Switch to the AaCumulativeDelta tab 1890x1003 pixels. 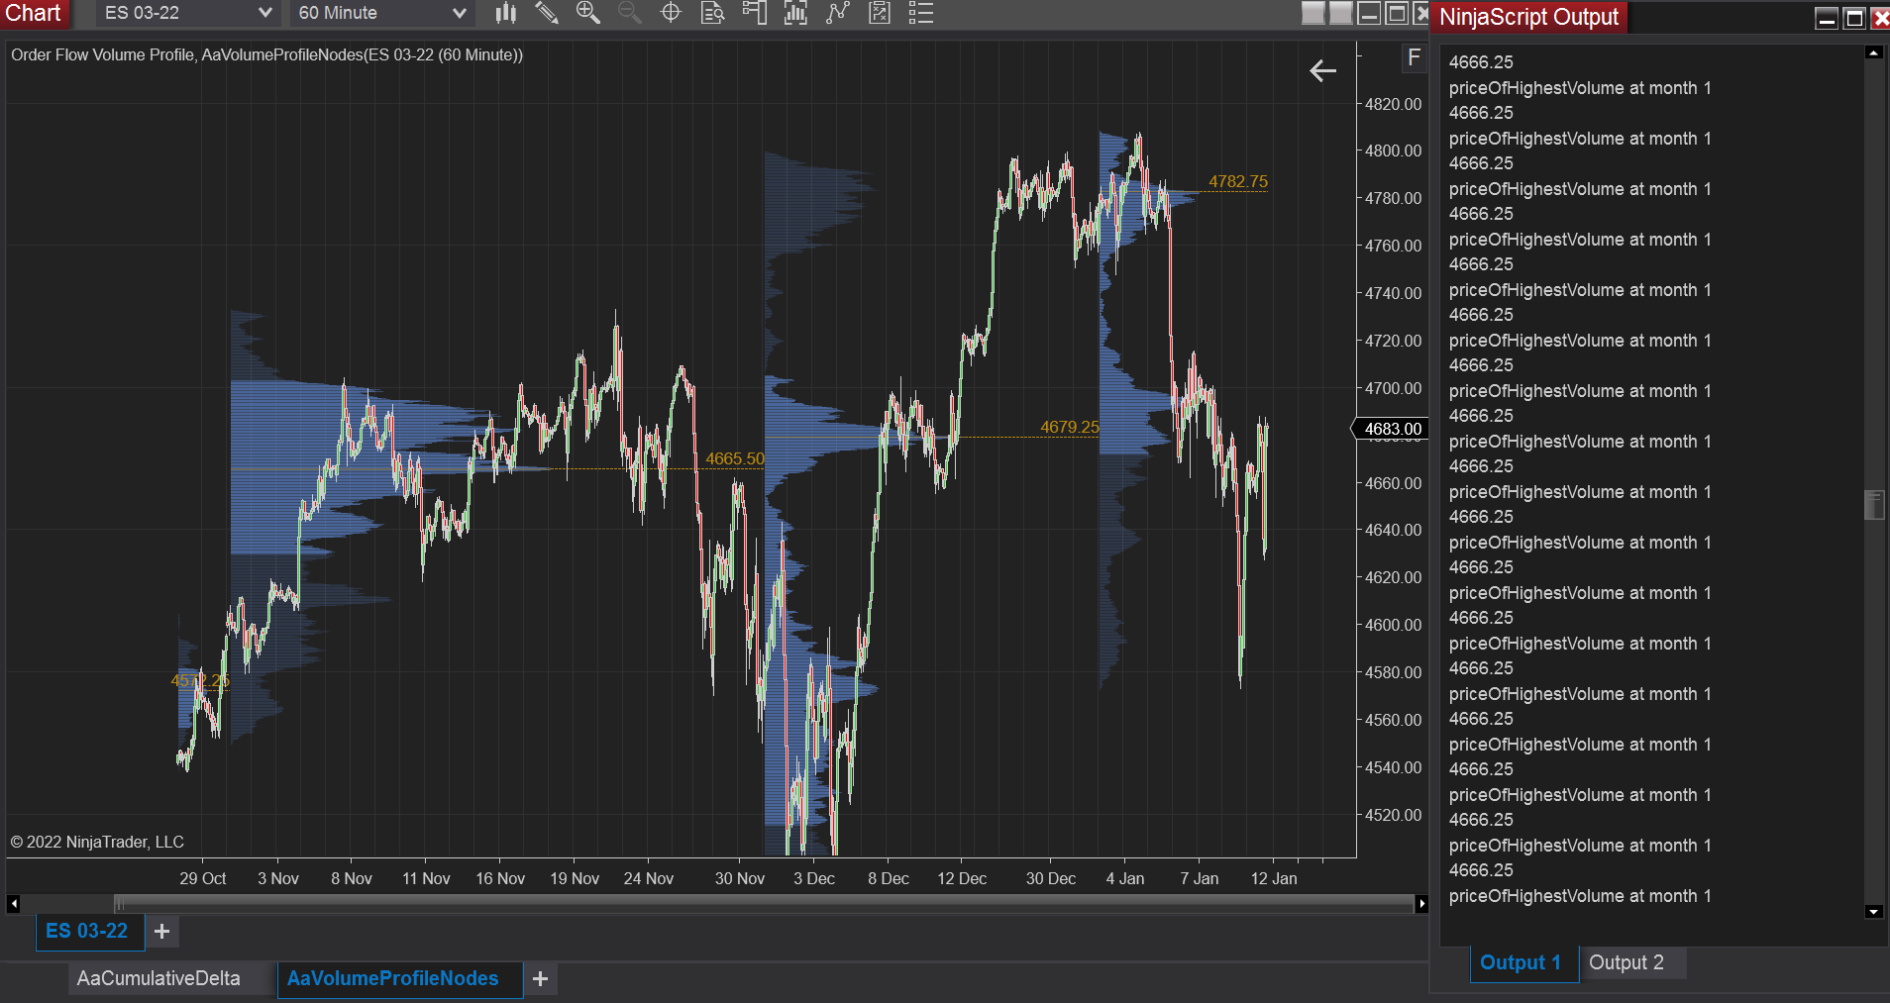click(x=158, y=978)
